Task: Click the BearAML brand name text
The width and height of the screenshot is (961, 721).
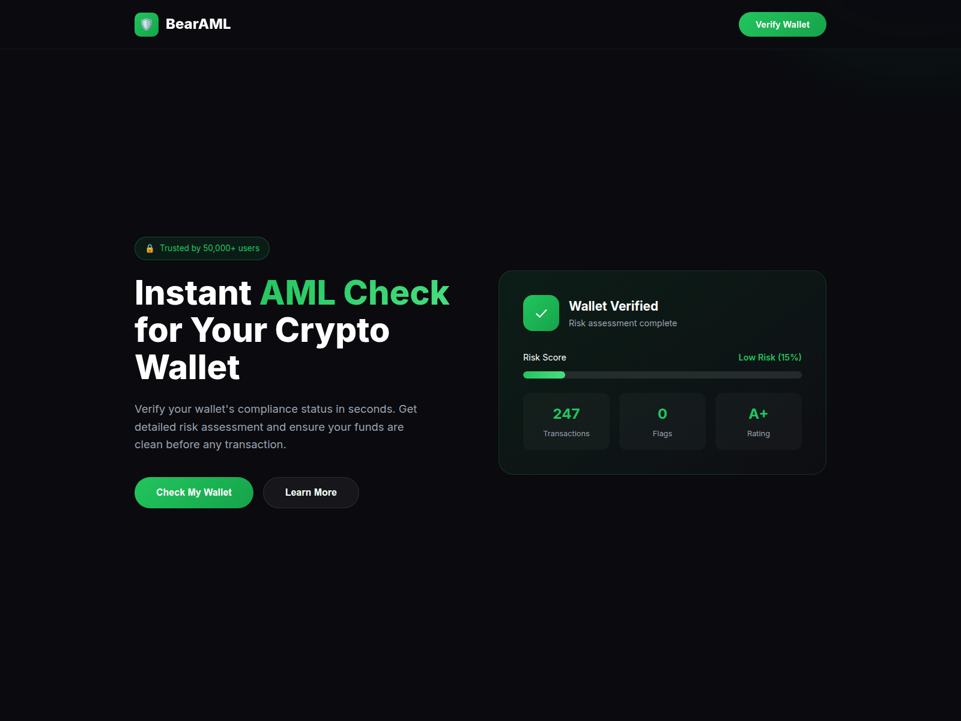Action: pos(198,24)
